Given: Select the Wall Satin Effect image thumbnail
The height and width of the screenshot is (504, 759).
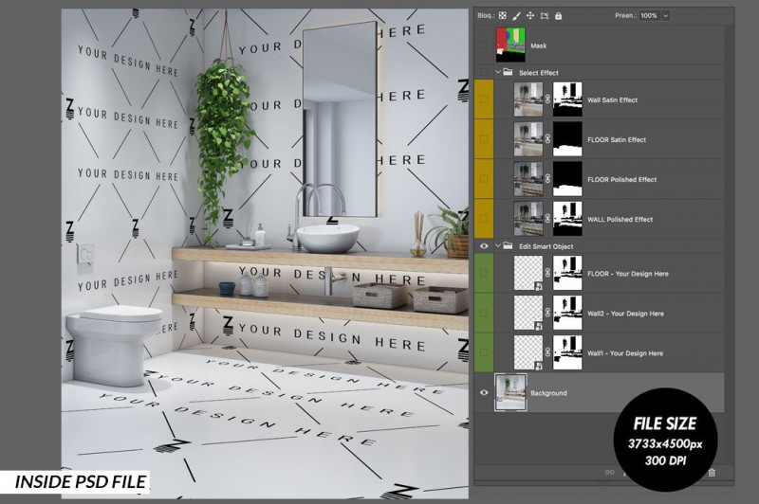Looking at the screenshot, I should tap(528, 99).
